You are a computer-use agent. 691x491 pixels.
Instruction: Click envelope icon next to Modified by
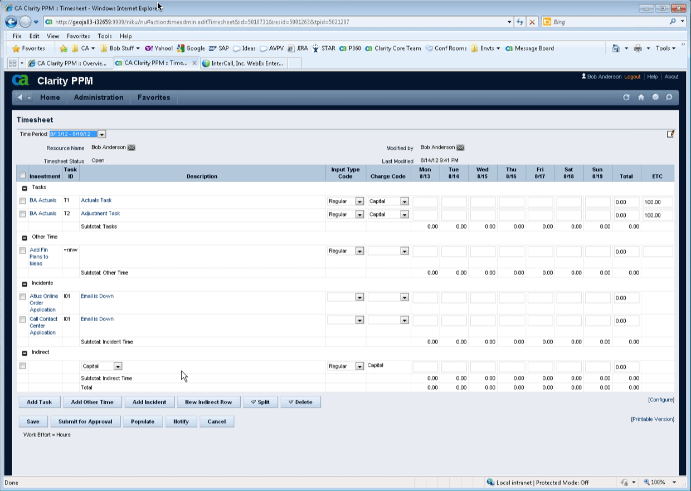click(x=460, y=148)
